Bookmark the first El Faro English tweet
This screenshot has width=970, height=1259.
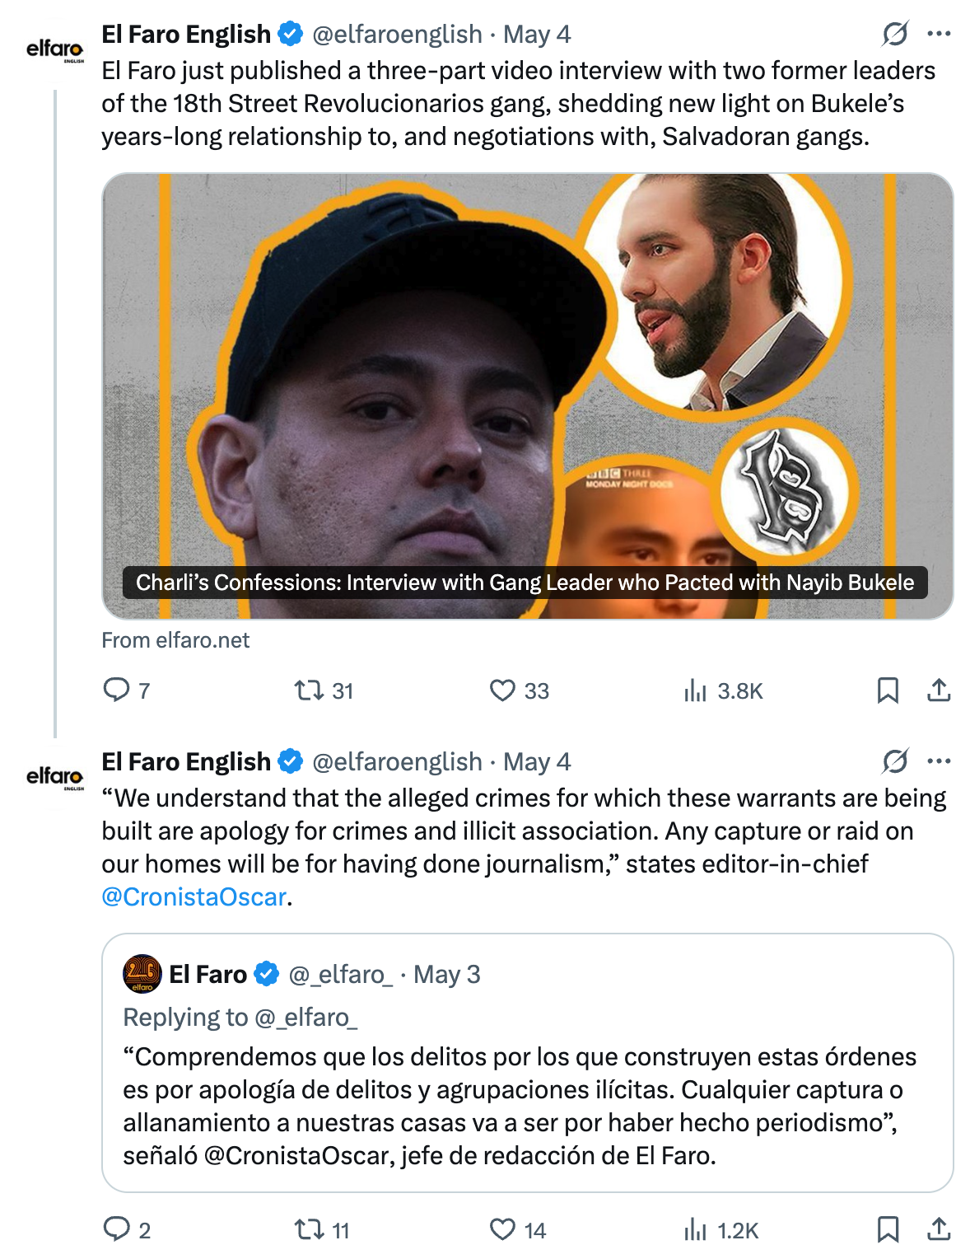888,690
